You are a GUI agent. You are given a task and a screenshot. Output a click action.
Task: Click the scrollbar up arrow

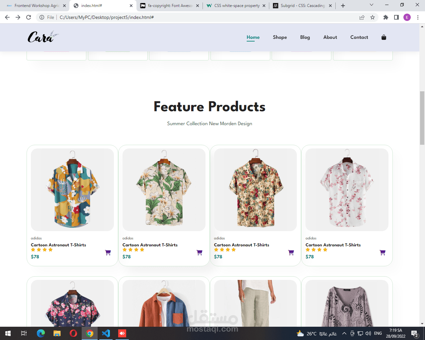click(x=422, y=26)
